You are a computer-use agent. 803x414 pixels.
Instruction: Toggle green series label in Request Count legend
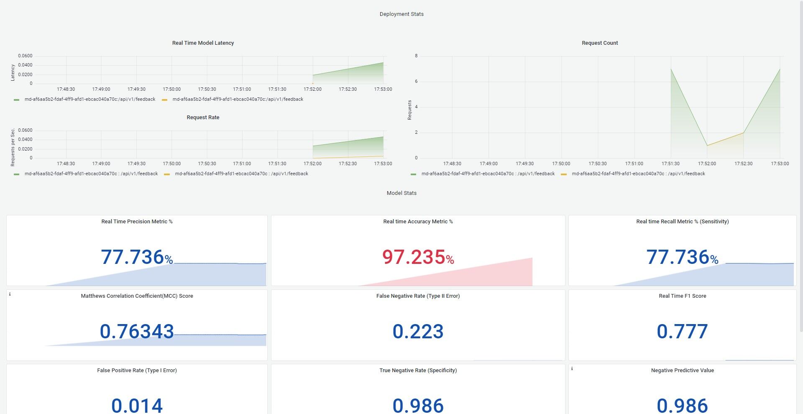click(488, 174)
